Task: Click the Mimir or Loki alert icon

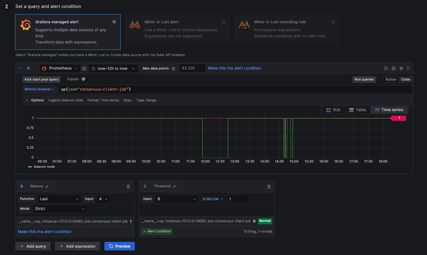Action: pos(135,25)
